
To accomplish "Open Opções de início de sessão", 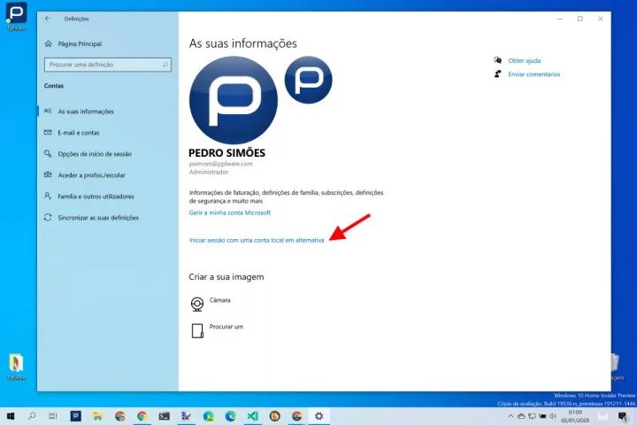I will coord(94,154).
